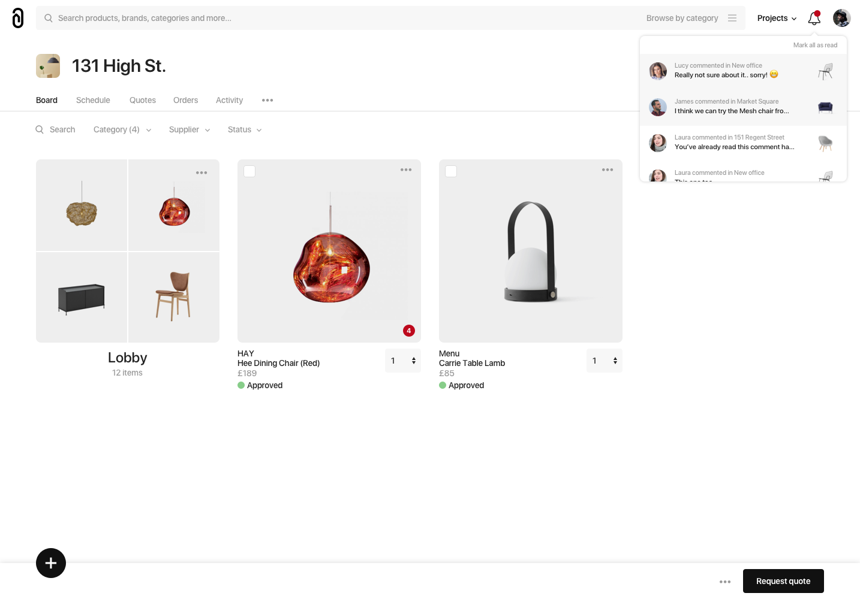Open Laura's 151 Regent Street notification

tap(744, 143)
